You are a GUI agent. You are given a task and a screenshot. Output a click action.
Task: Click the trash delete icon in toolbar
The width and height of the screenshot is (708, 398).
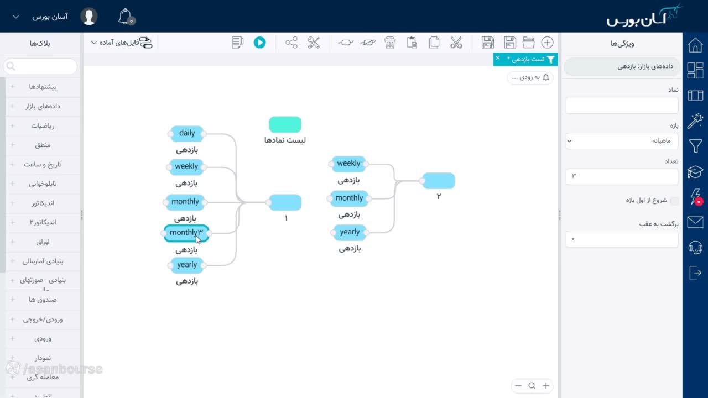coord(390,43)
